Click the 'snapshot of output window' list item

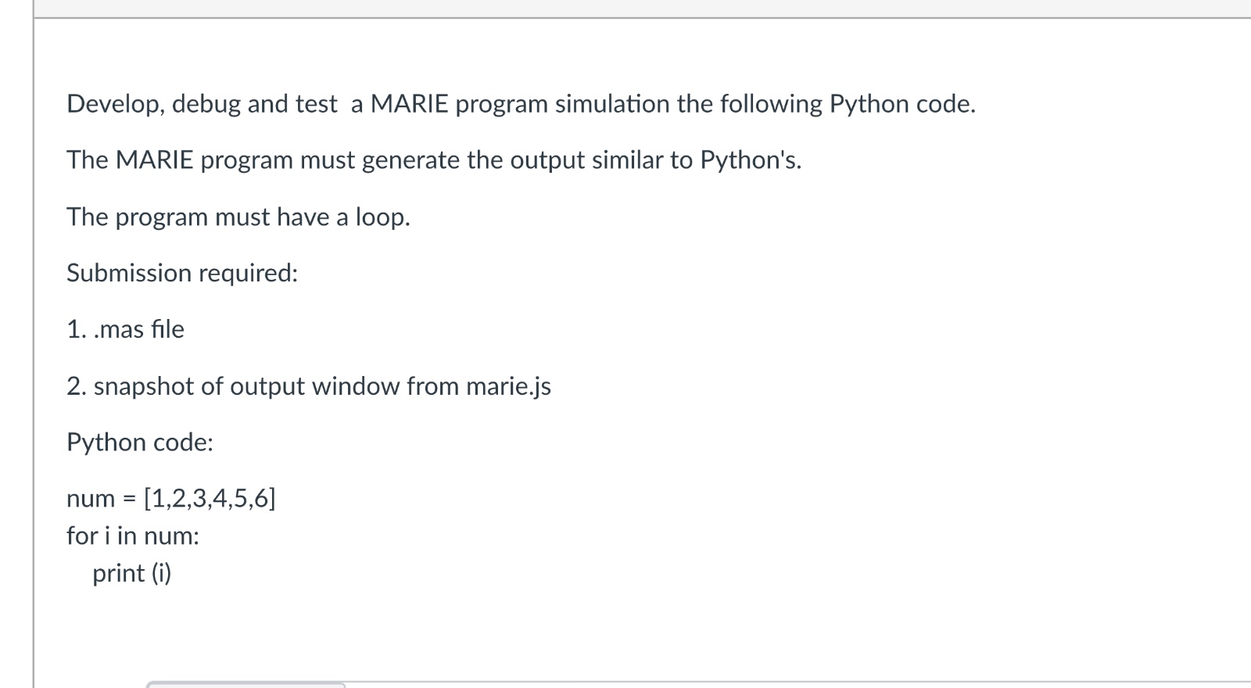coord(309,386)
